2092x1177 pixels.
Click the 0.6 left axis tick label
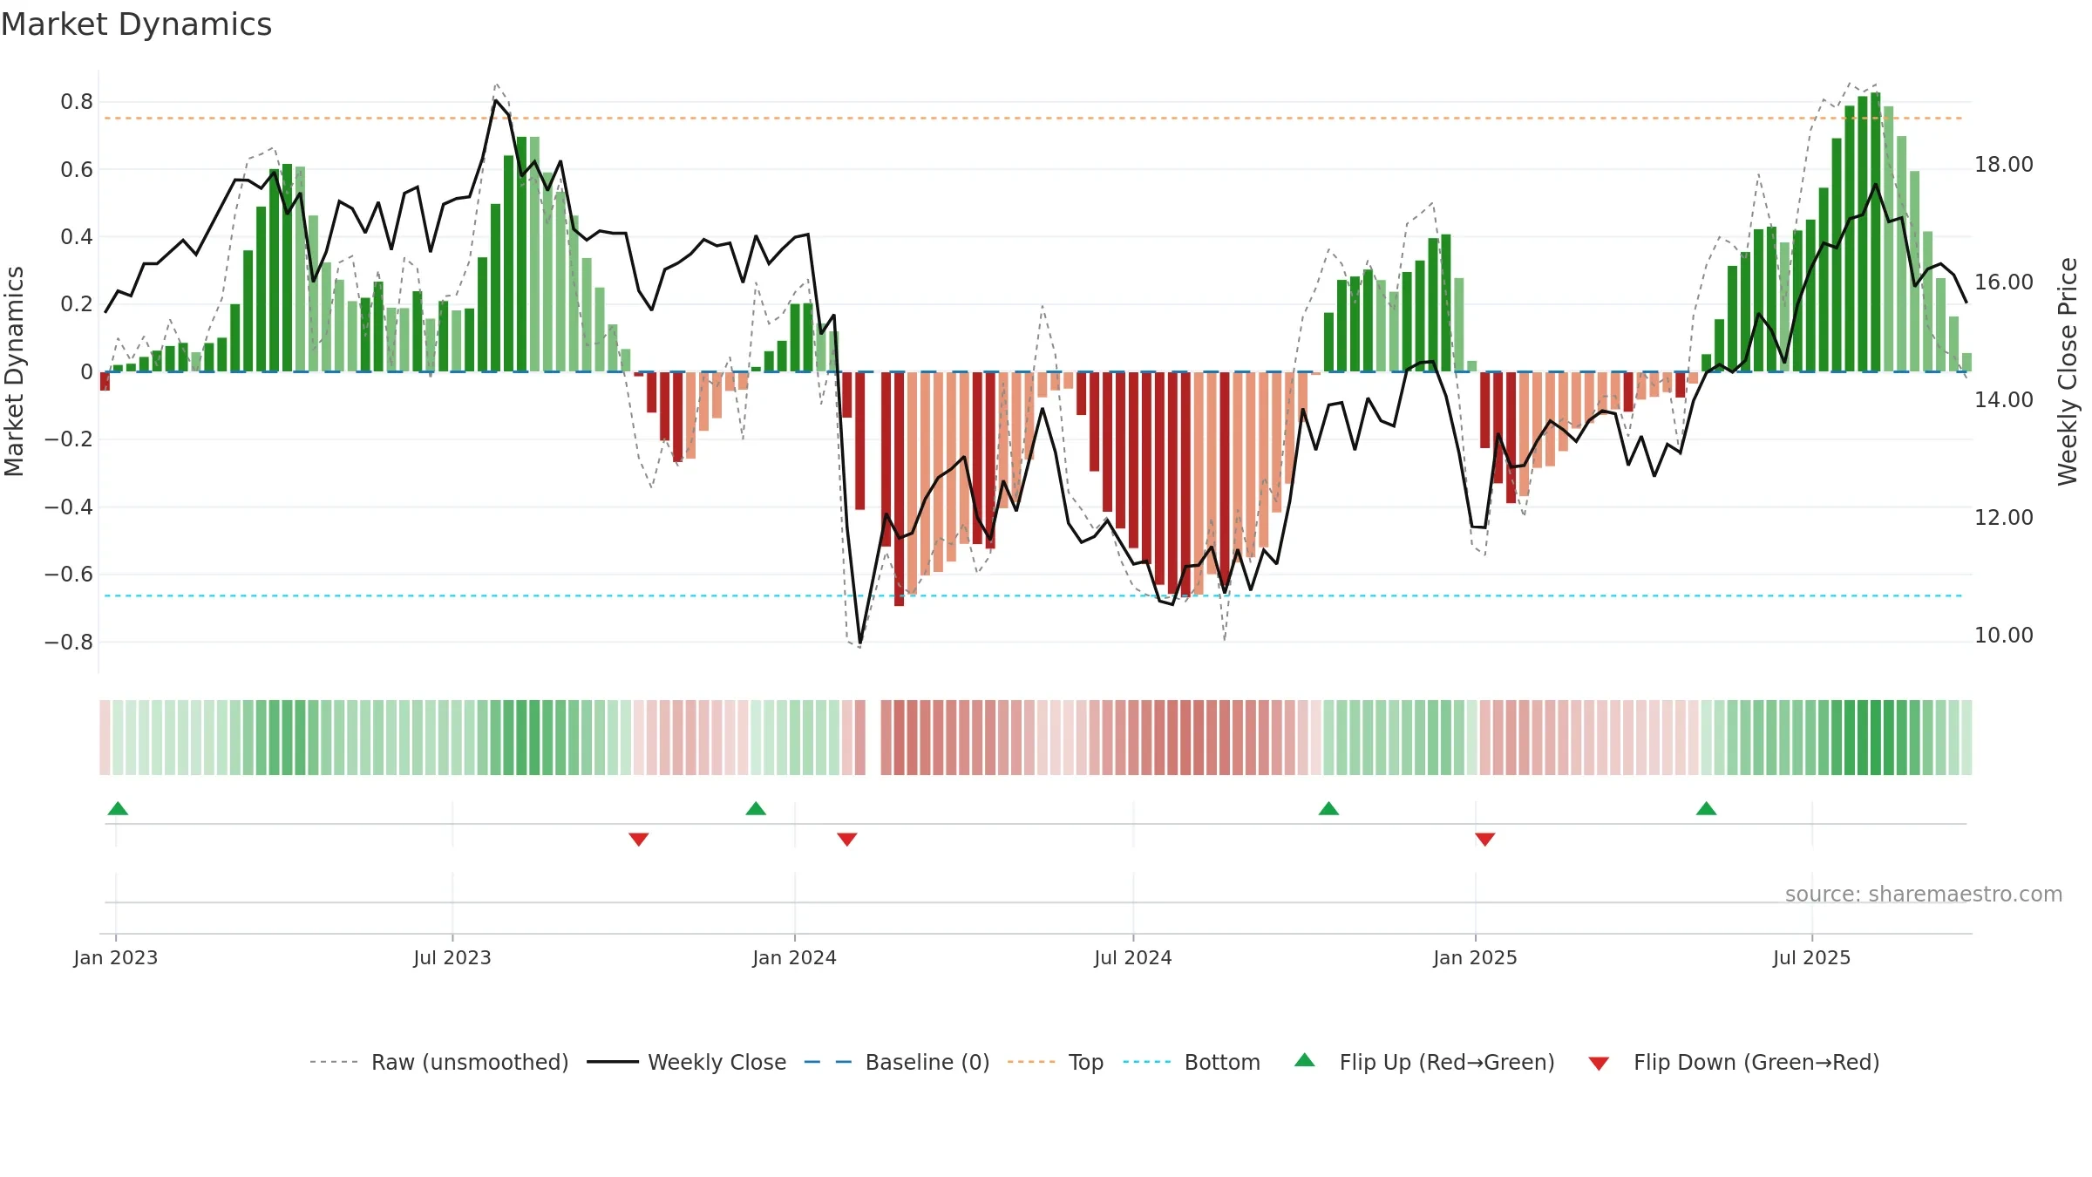click(x=77, y=169)
